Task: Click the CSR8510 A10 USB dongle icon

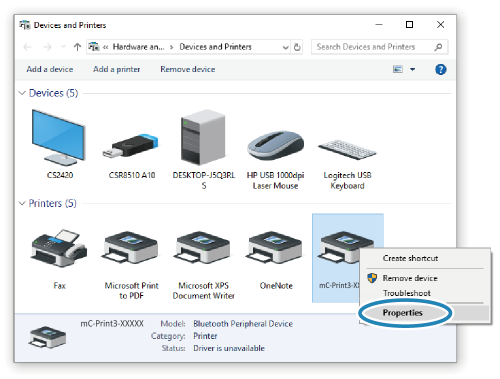Action: [x=131, y=145]
